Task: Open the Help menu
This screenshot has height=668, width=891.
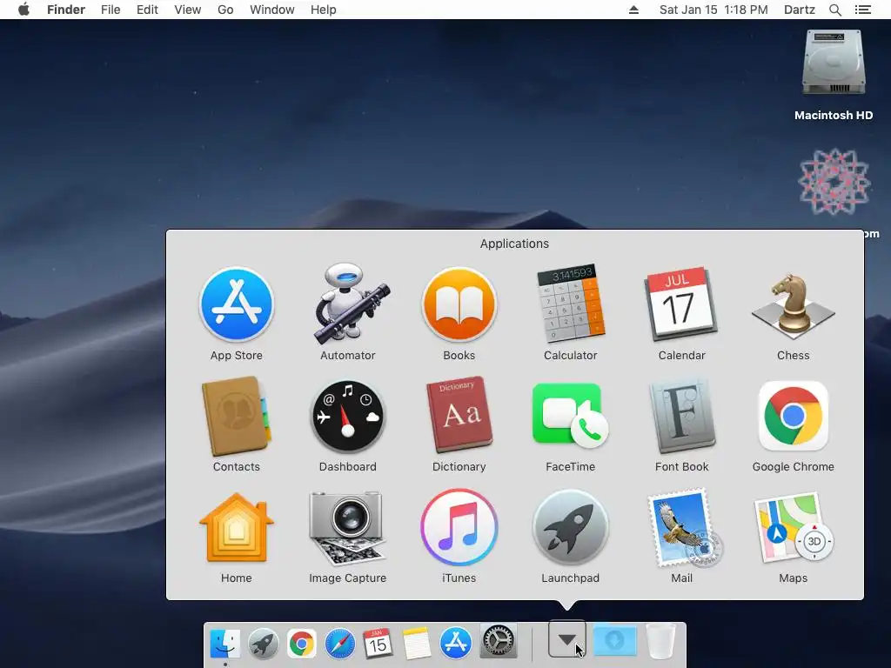Action: pyautogui.click(x=324, y=10)
